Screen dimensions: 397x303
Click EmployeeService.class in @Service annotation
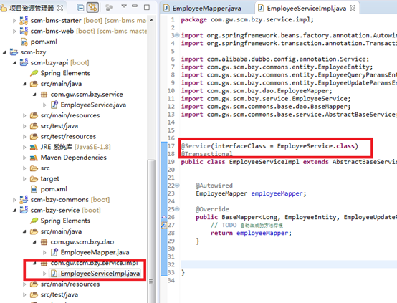316,146
